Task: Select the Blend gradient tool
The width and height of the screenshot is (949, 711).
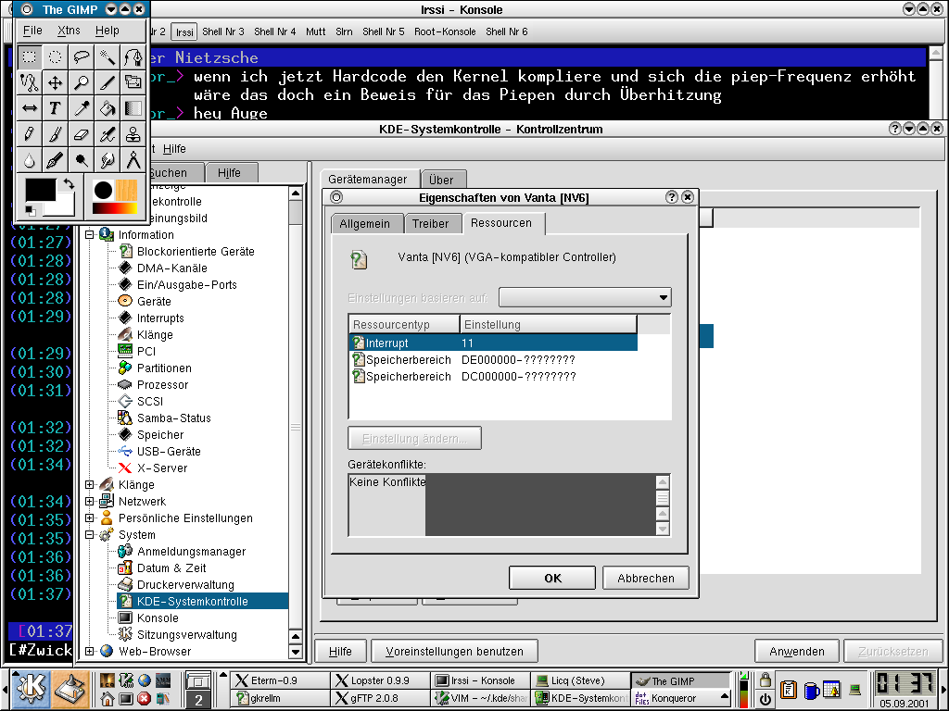Action: [x=133, y=108]
